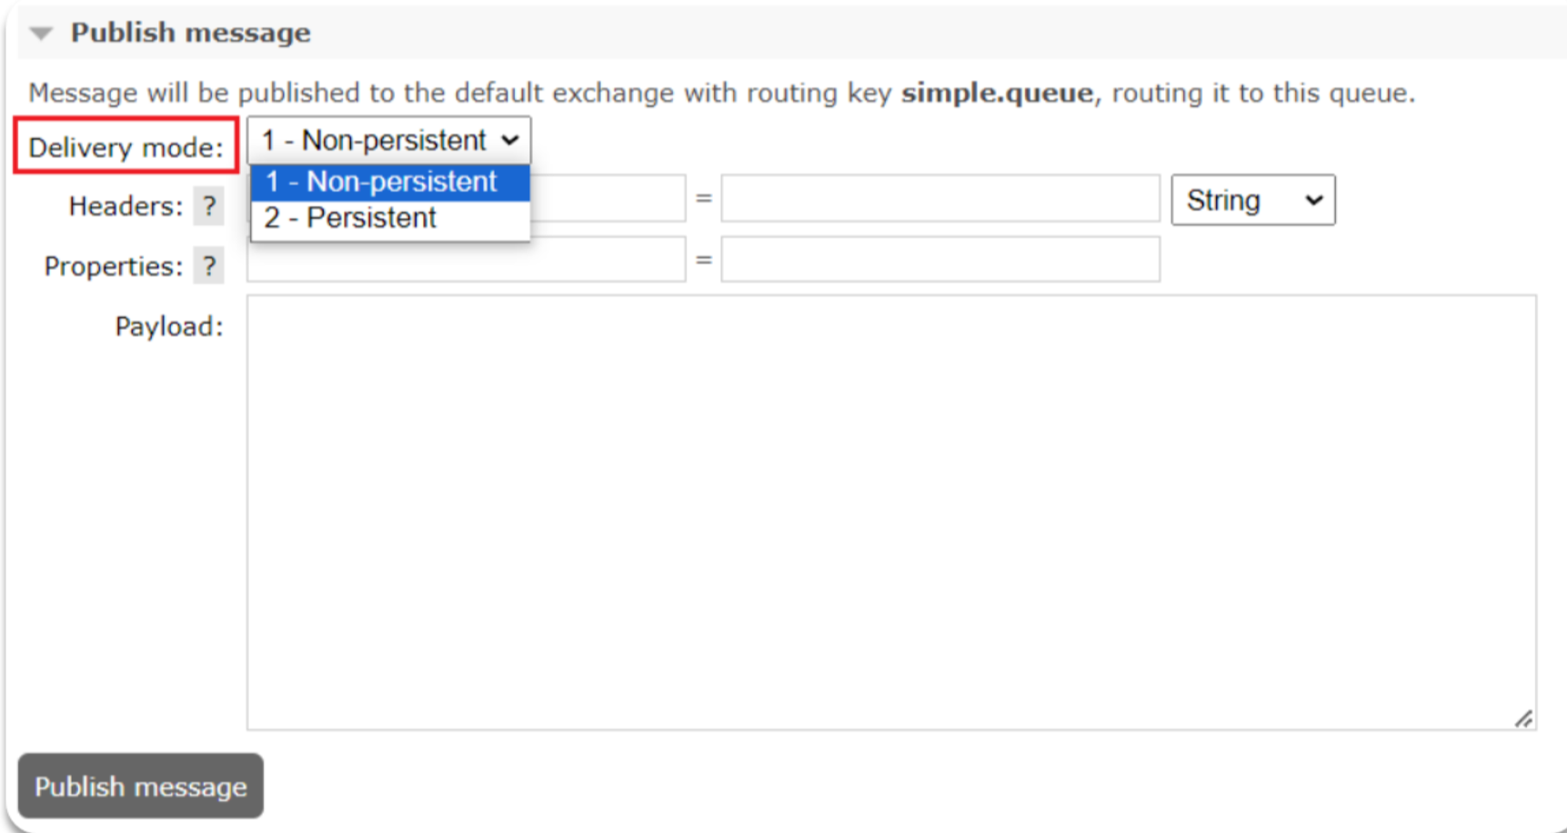This screenshot has width=1567, height=833.
Task: Click the Delivery mode label
Action: [126, 147]
